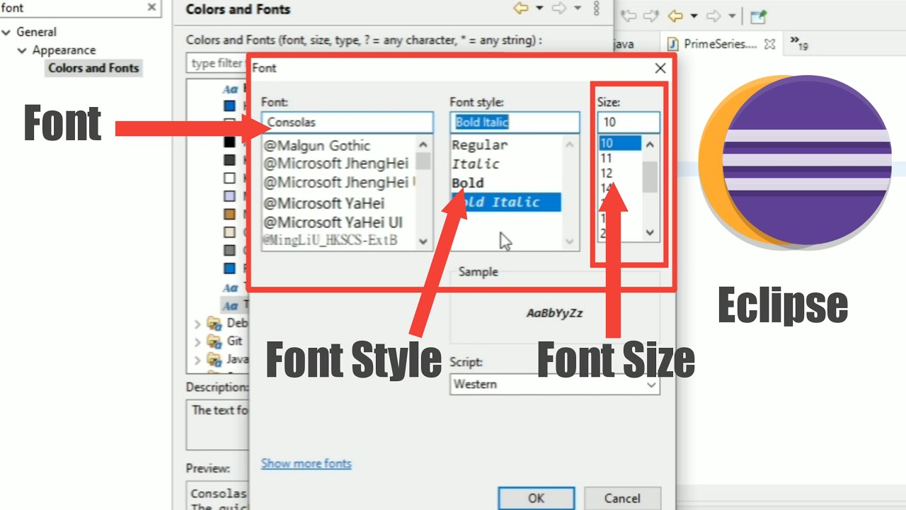The image size is (906, 510).
Task: Click the Forward arrow in the editor toolbar
Action: (713, 16)
